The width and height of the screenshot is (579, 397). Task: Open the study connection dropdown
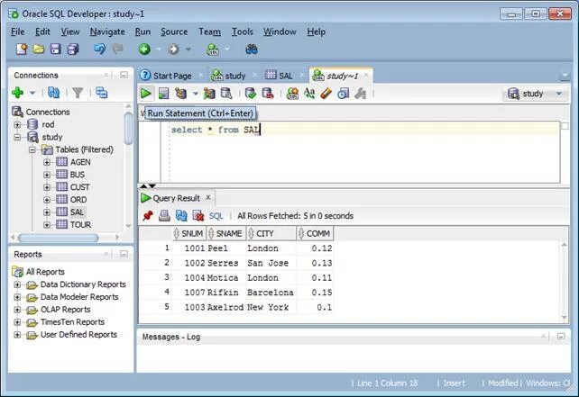coord(559,94)
